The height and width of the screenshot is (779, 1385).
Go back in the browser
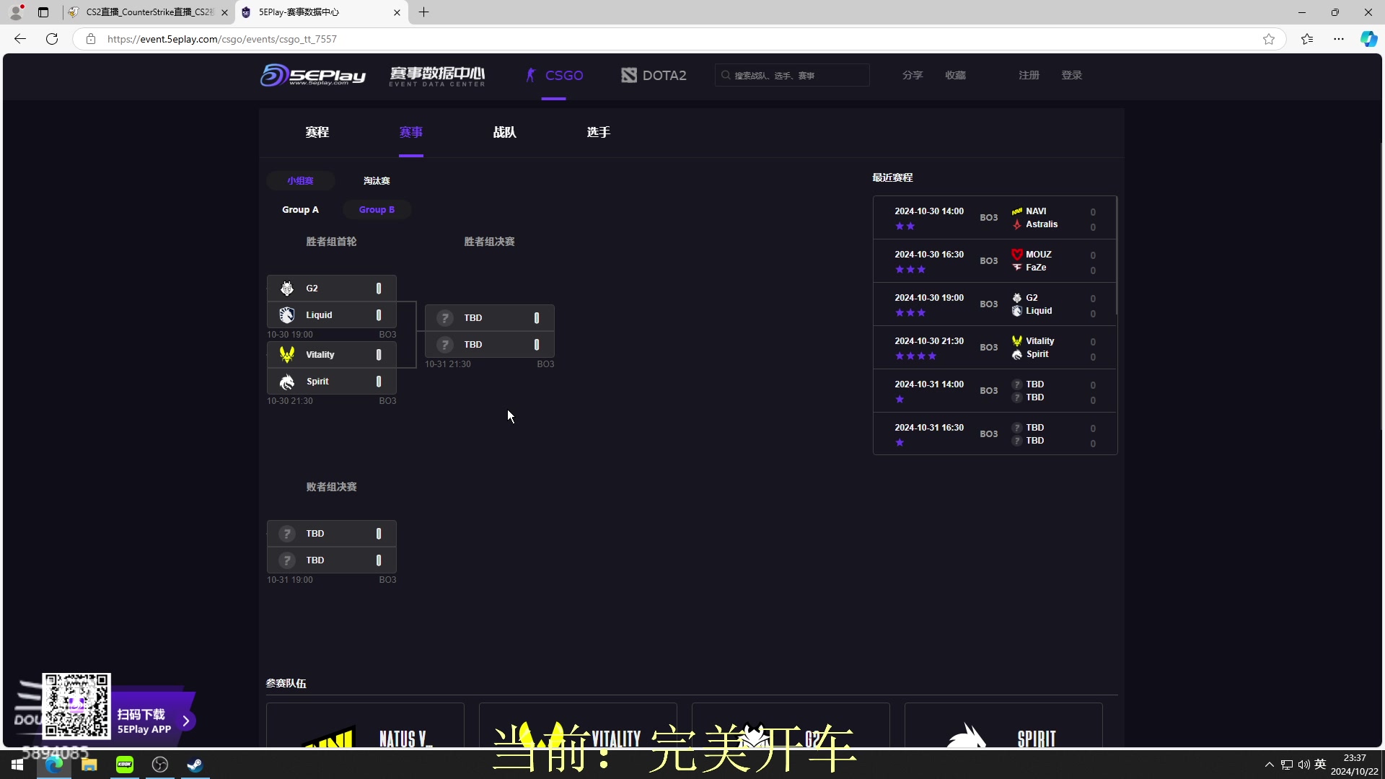click(x=20, y=39)
